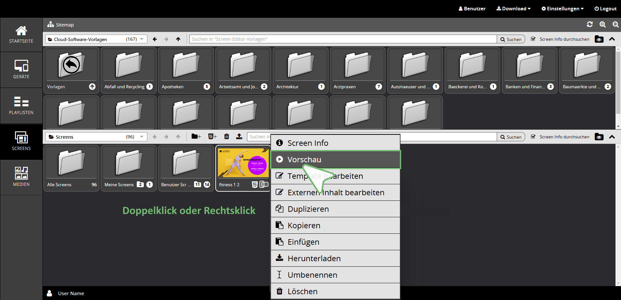Click the Logout link
Image resolution: width=621 pixels, height=300 pixels.
click(x=605, y=9)
